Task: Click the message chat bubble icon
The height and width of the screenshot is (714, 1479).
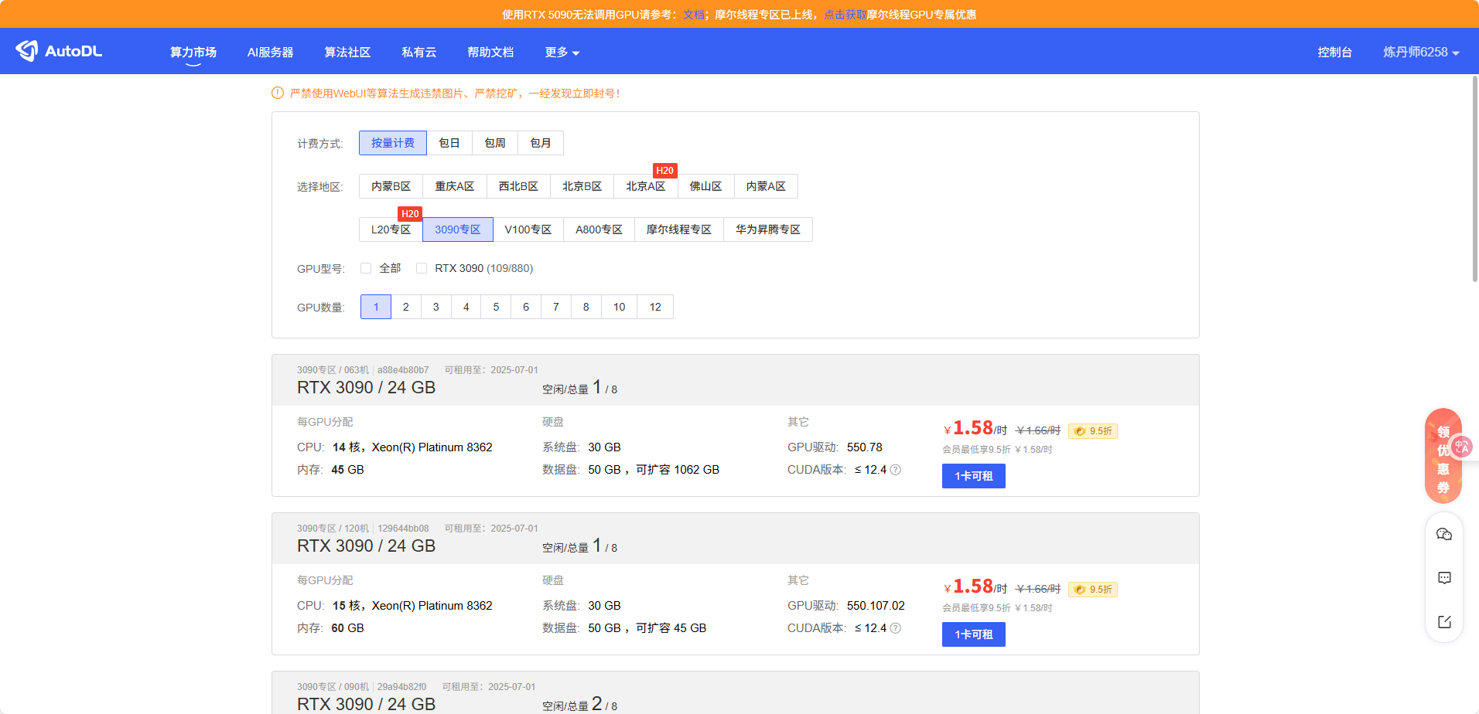Action: point(1443,578)
